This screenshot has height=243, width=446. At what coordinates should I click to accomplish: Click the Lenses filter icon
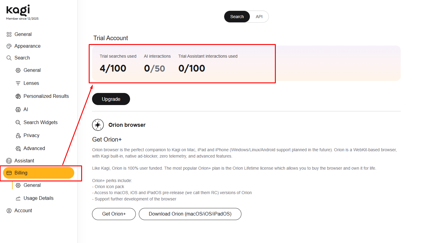18,83
